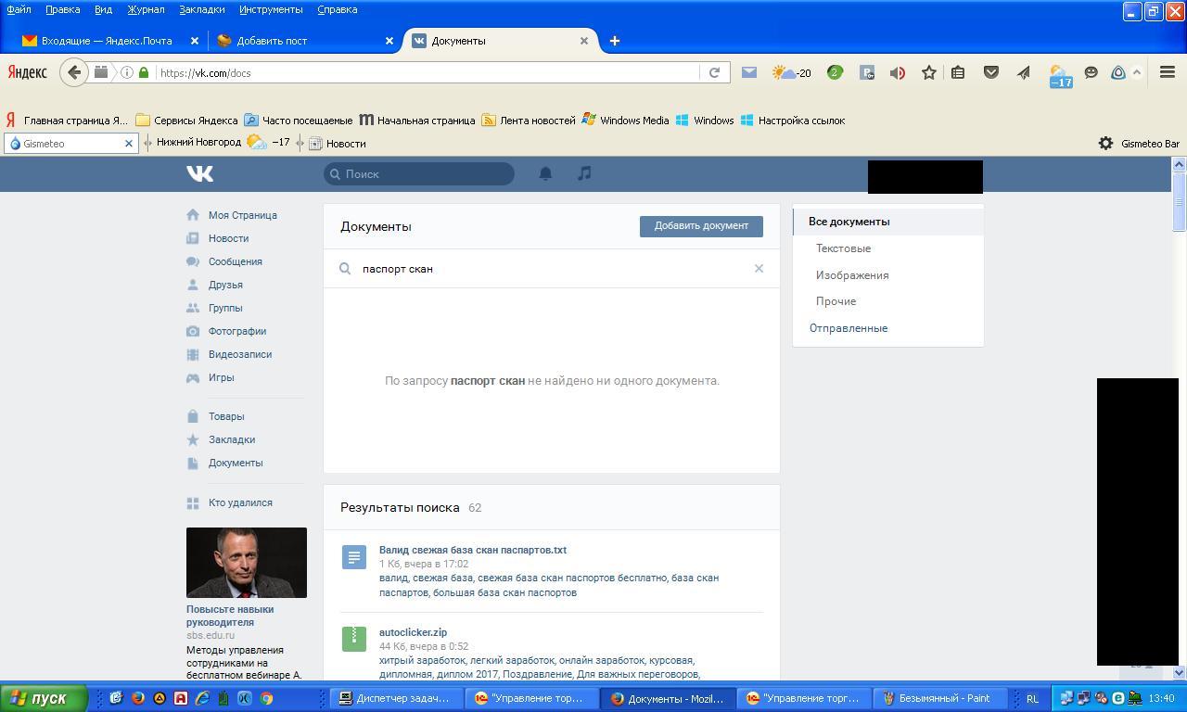Reload the page with the refresh icon
Image resolution: width=1187 pixels, height=712 pixels.
tap(714, 72)
